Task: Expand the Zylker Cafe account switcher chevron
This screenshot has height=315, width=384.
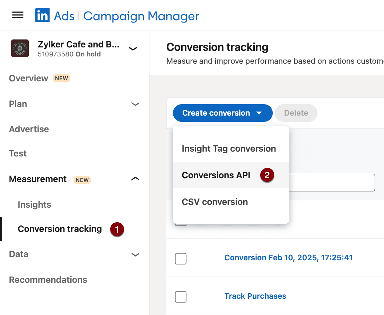Action: tap(133, 49)
